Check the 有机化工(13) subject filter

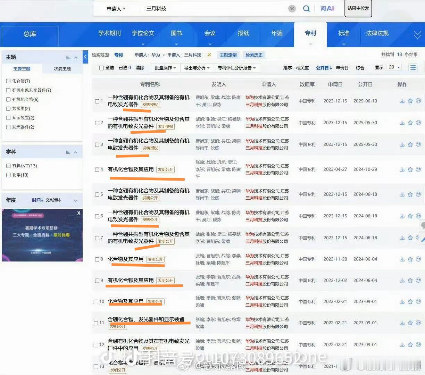point(8,166)
